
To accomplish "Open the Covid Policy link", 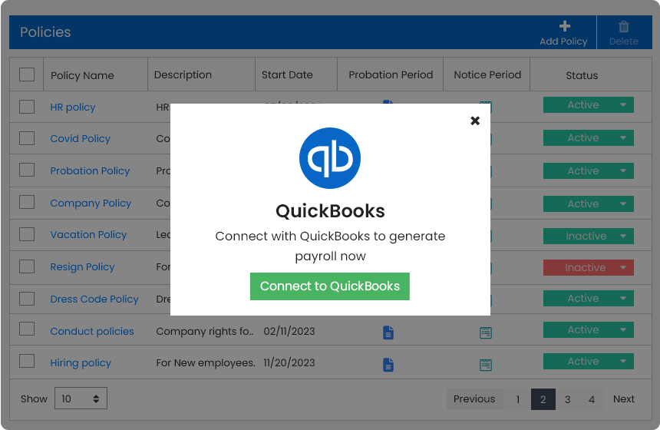I will (x=81, y=138).
